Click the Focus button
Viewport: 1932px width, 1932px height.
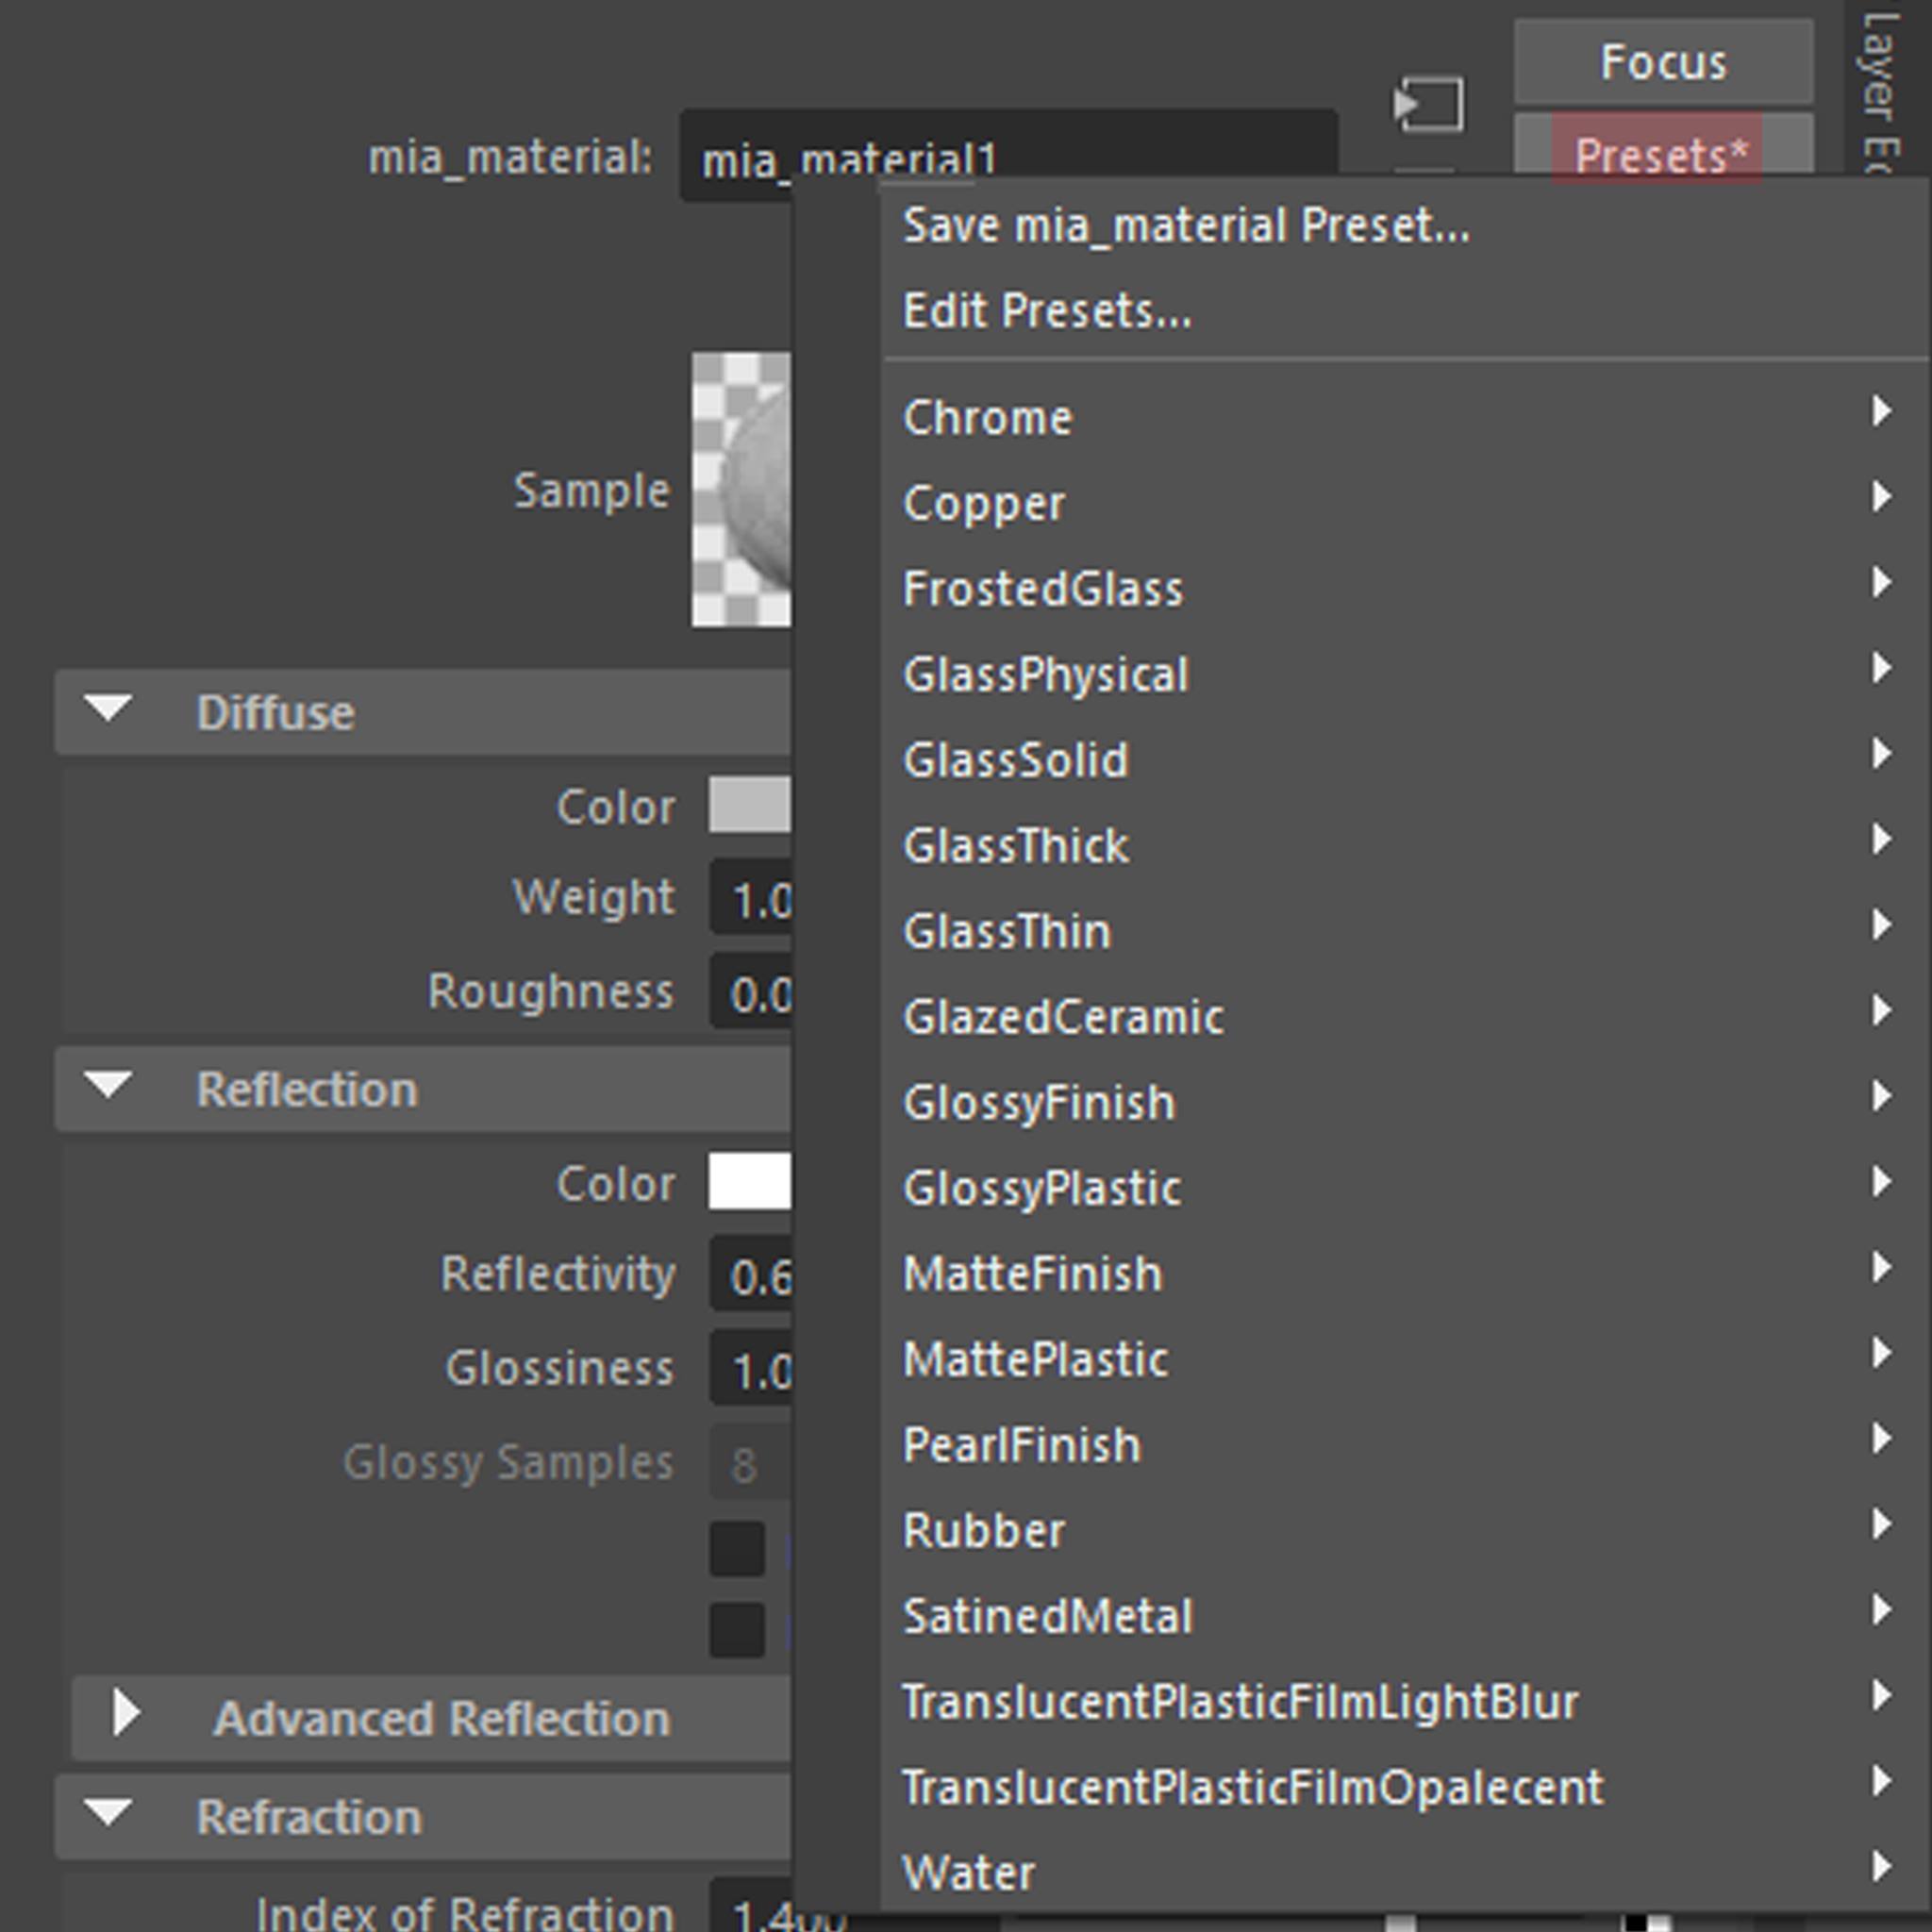click(x=1662, y=62)
